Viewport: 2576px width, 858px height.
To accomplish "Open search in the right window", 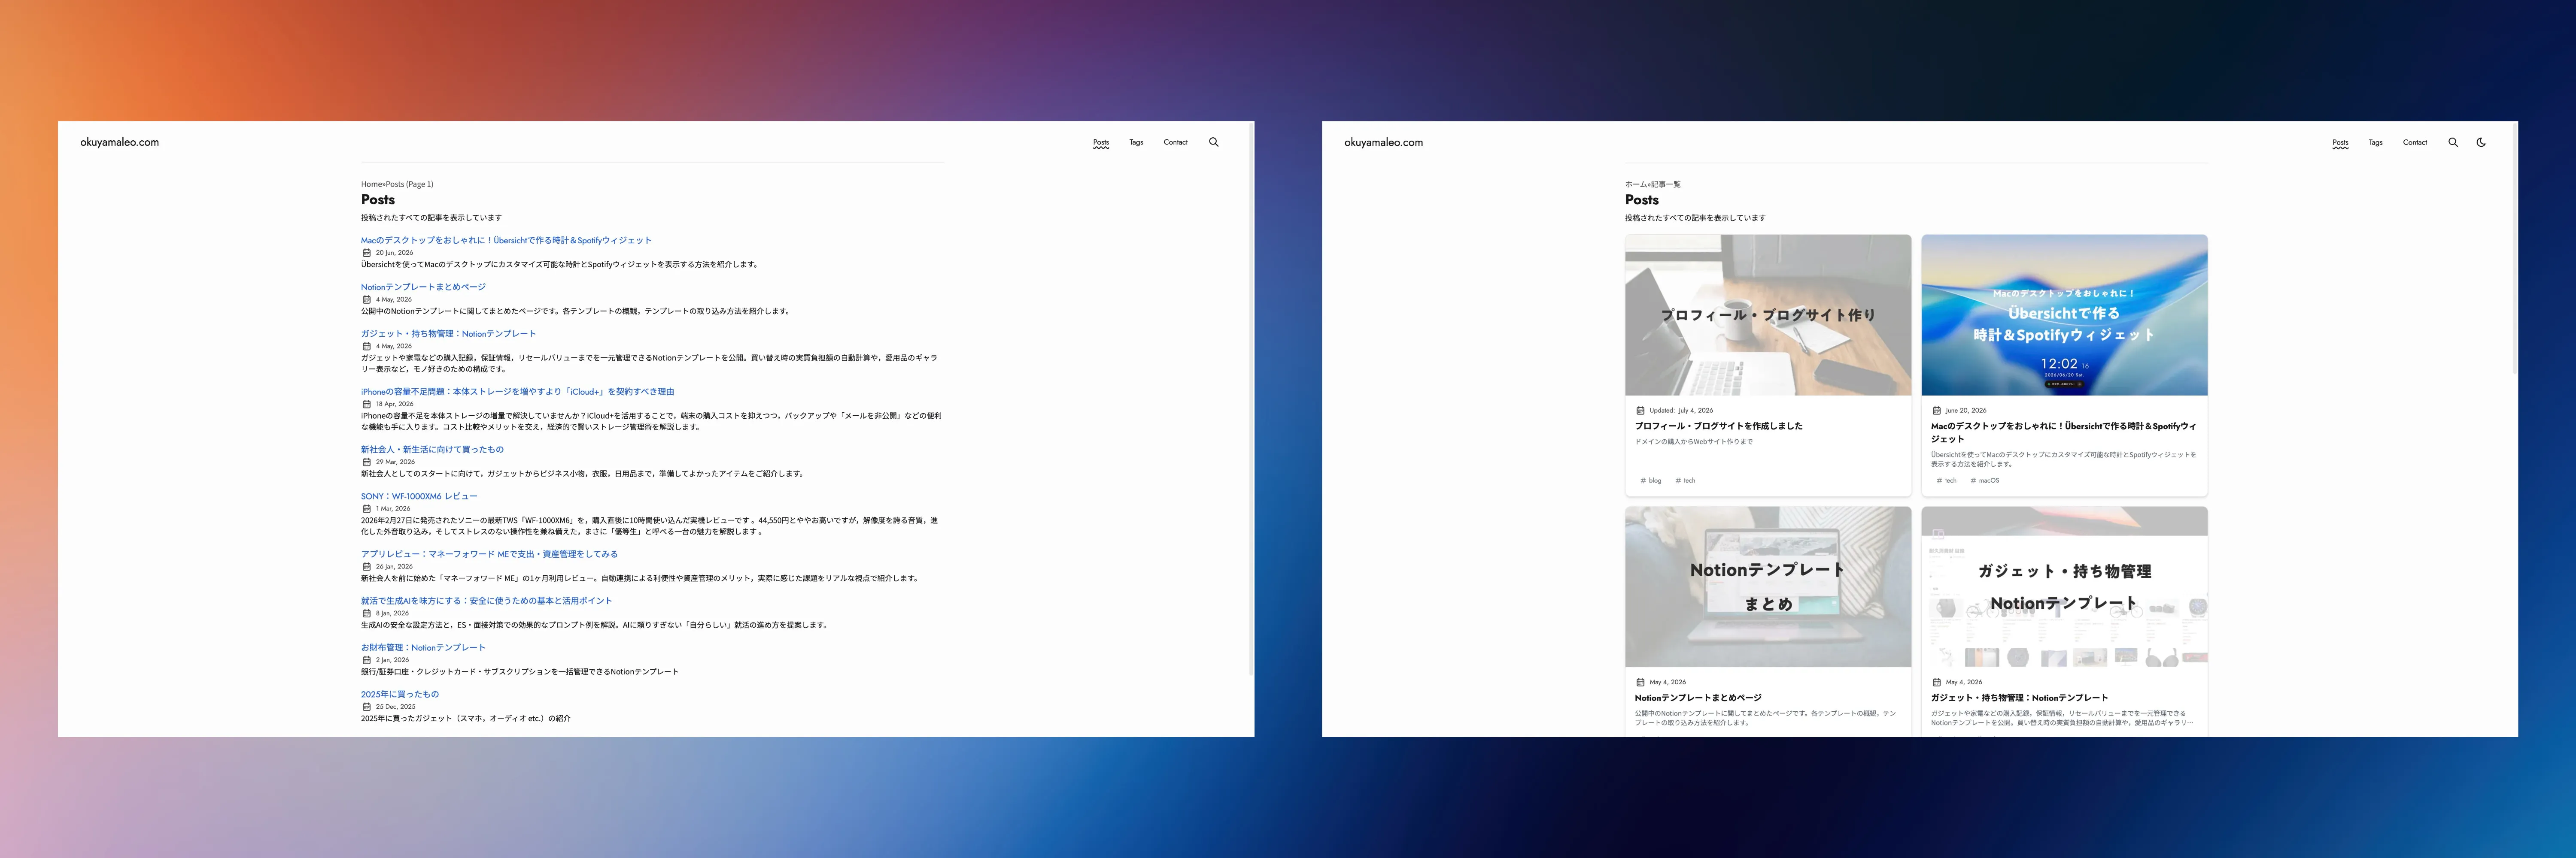I will [x=2453, y=142].
